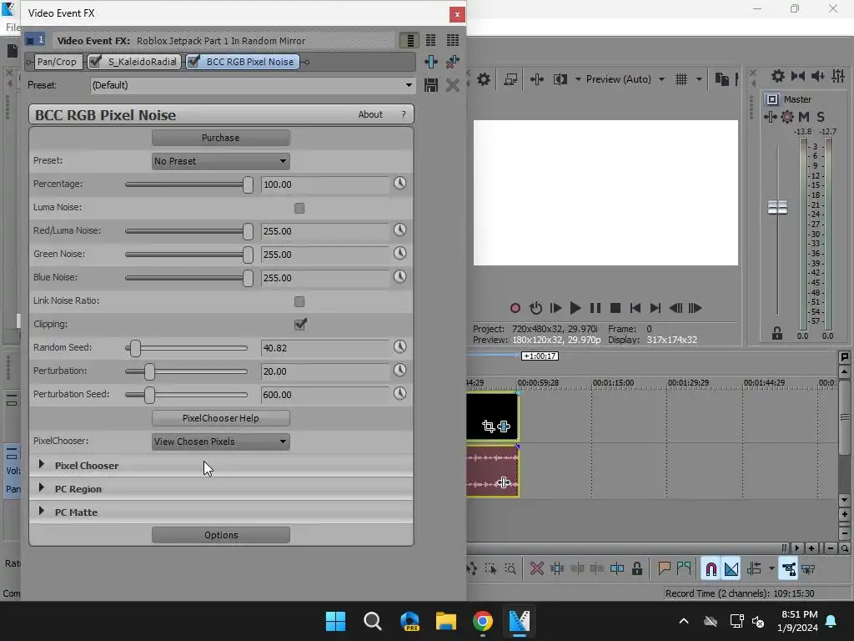Toggle Master bus Solo button

tap(821, 117)
